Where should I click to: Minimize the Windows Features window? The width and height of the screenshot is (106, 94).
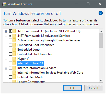pyautogui.click(x=77, y=4)
